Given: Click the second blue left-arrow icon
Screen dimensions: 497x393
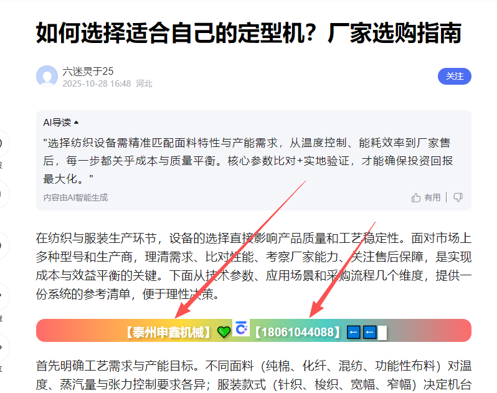Looking at the screenshot, I should [369, 333].
